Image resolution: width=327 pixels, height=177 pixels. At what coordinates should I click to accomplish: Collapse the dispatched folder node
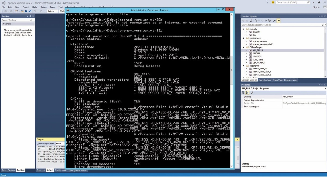pos(243,66)
